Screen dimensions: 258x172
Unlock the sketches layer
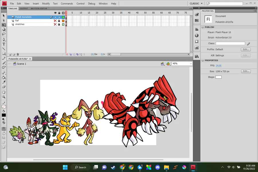(59, 24)
